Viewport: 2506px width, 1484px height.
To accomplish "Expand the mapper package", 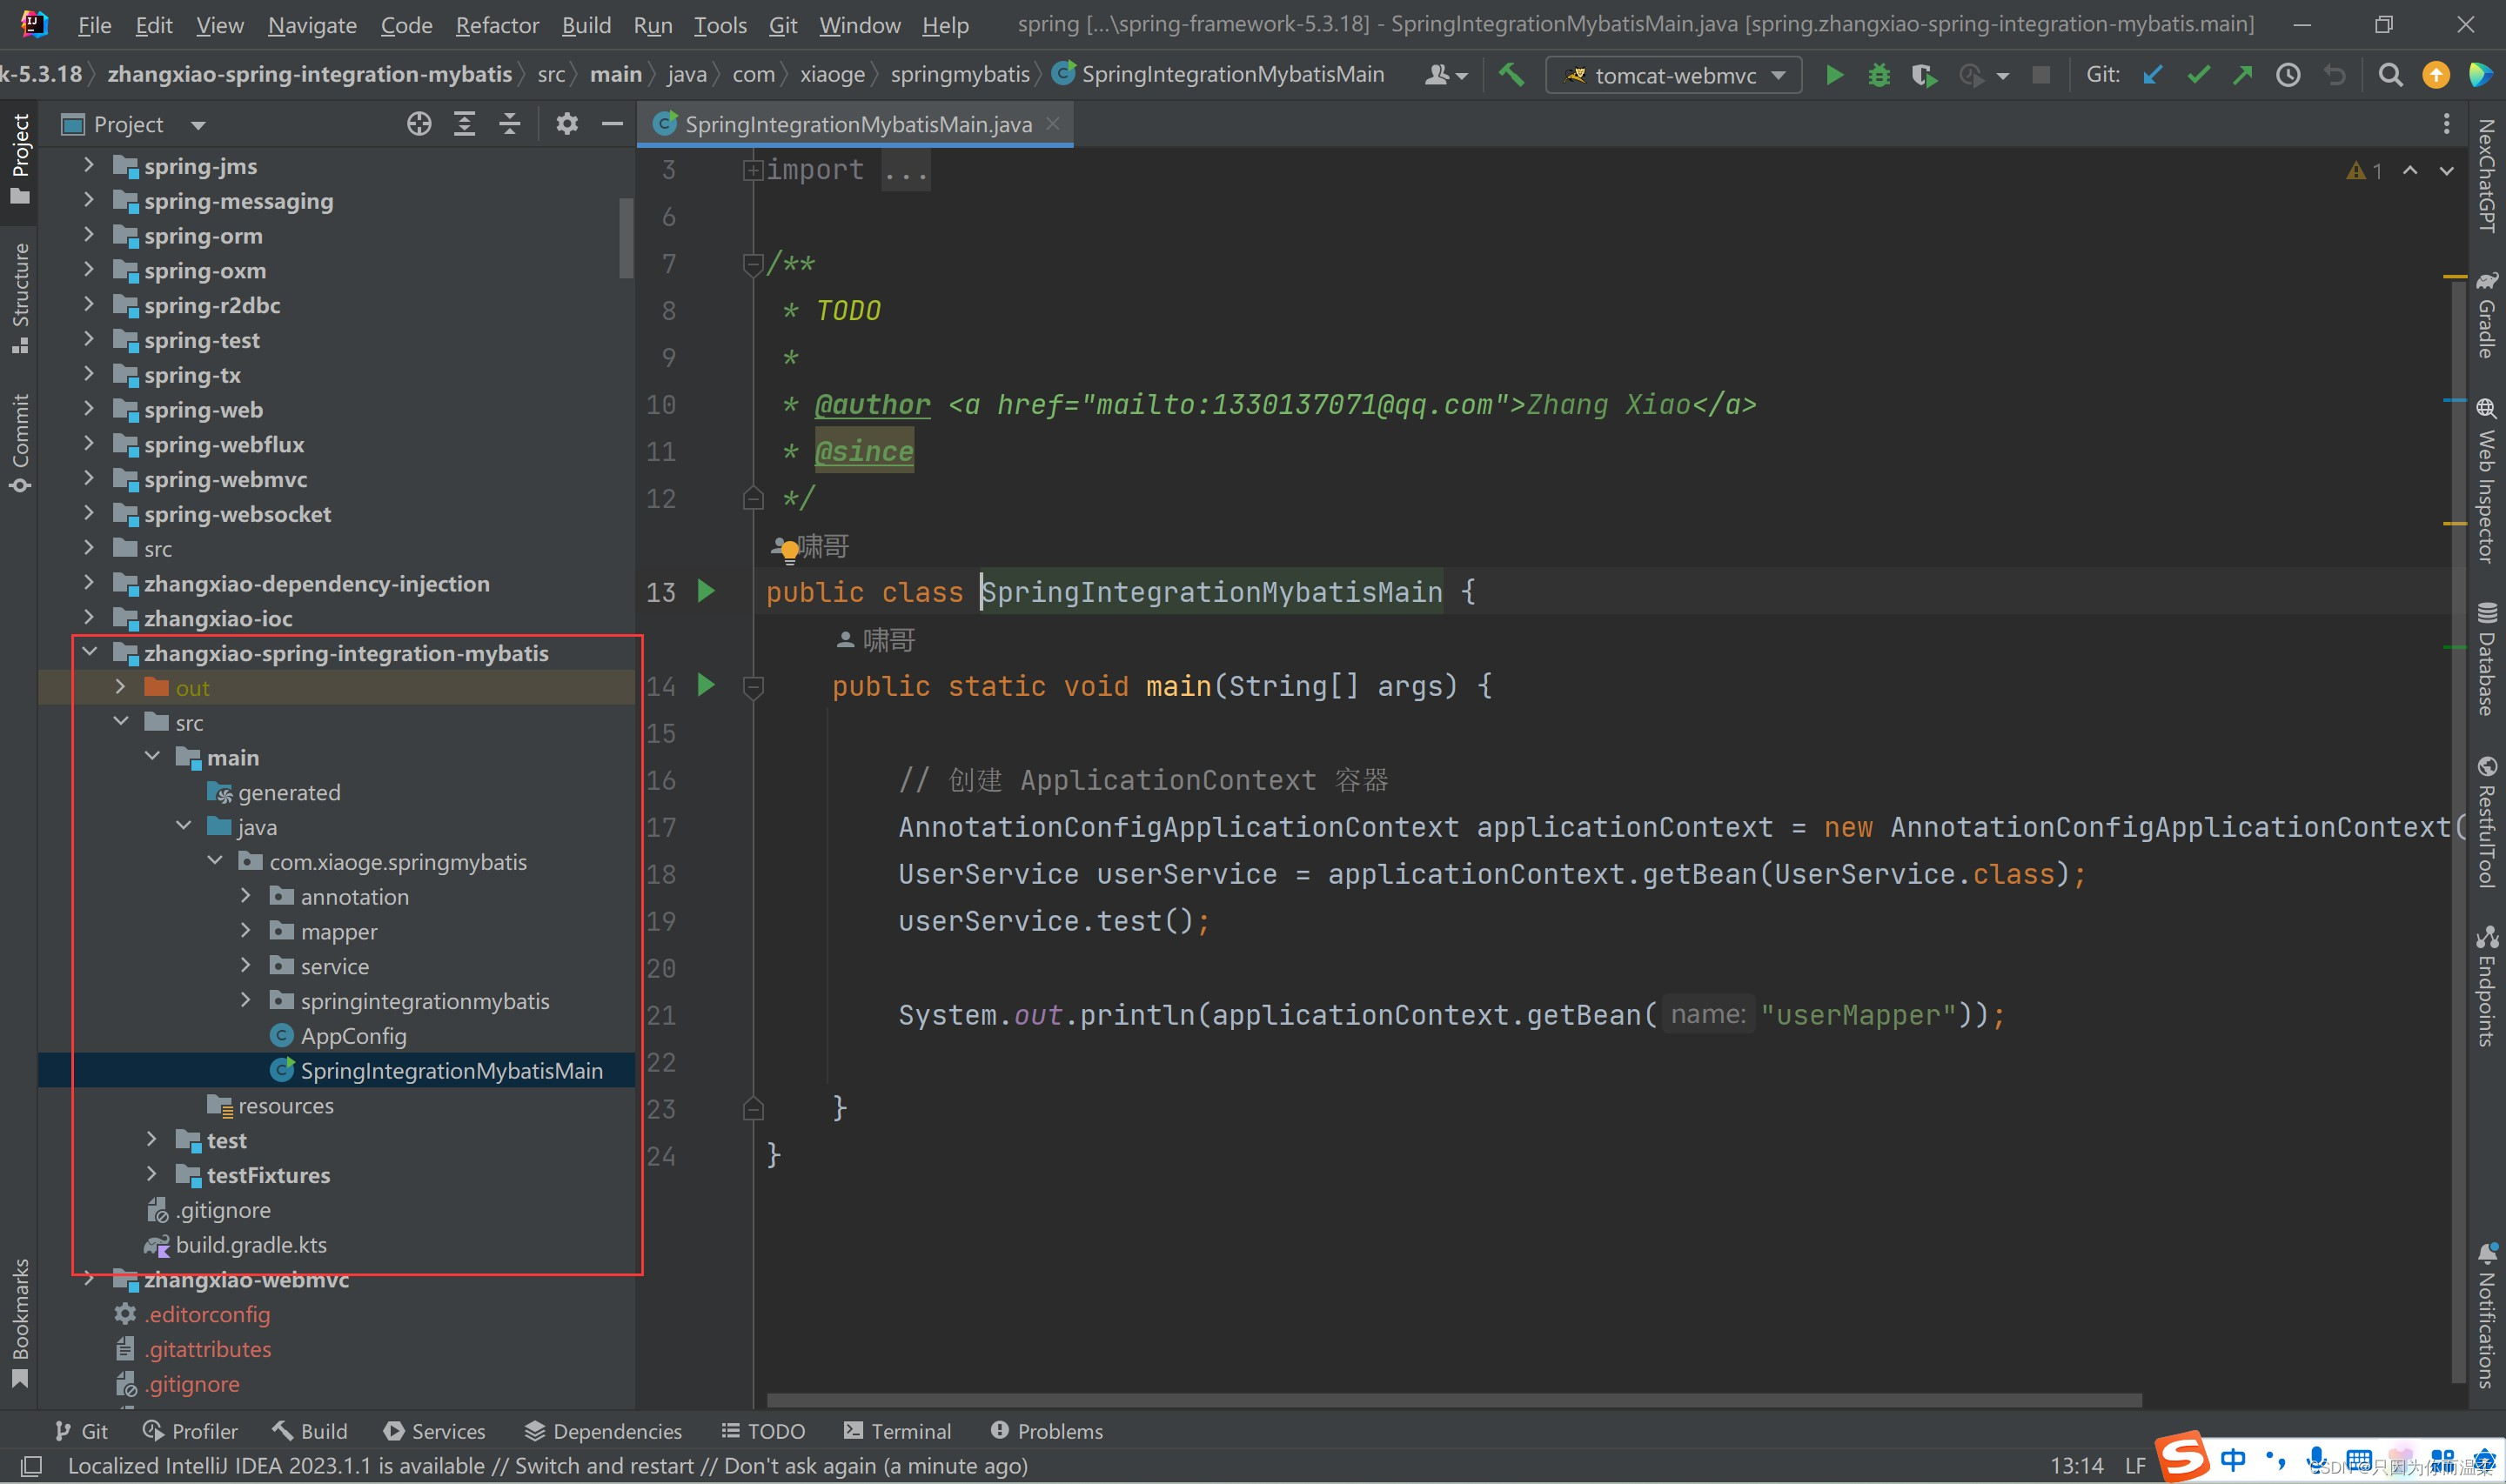I will click(x=245, y=930).
